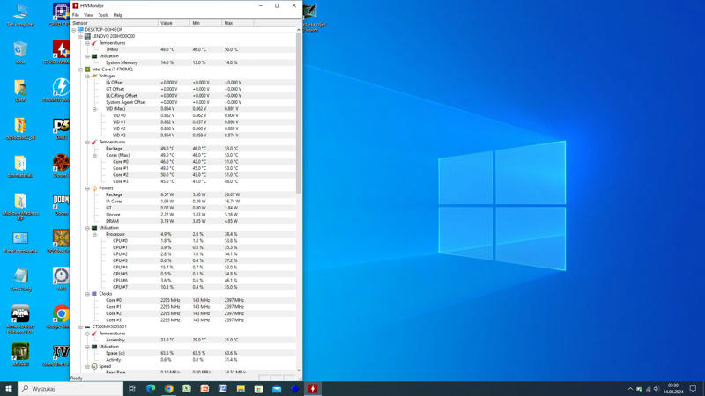This screenshot has height=396, width=705.
Task: Click the Intel Core i7 processor icon
Action: 87,70
